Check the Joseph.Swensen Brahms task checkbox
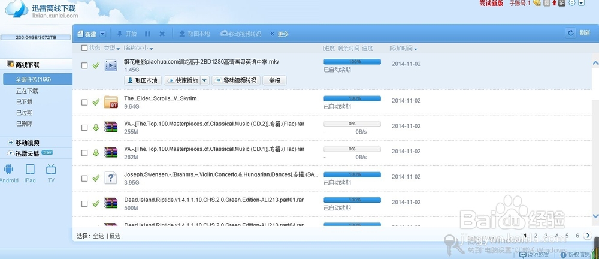Image resolution: width=599 pixels, height=259 pixels. [x=84, y=178]
